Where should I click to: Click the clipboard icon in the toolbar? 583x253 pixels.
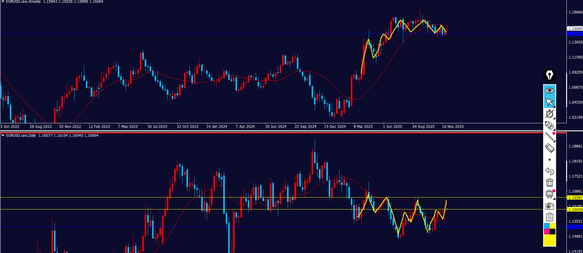(x=549, y=217)
